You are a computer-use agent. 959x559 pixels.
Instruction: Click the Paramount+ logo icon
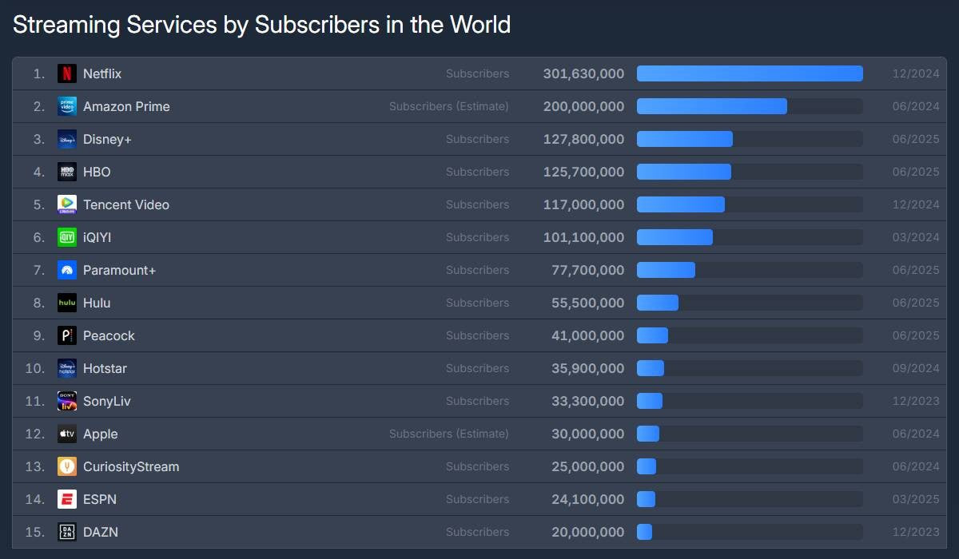67,270
